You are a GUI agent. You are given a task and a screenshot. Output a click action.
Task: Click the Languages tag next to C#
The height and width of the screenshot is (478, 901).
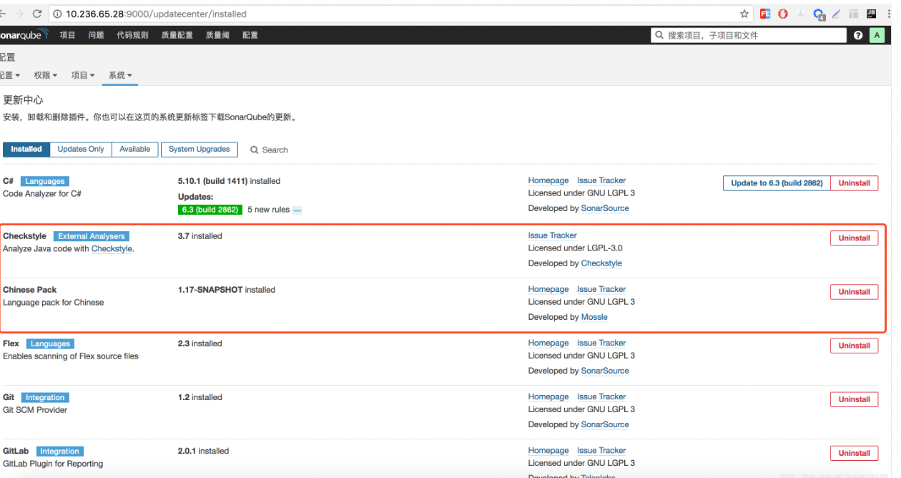pyautogui.click(x=45, y=182)
